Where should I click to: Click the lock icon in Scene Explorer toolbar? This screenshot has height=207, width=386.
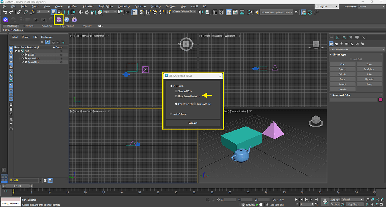click(x=53, y=42)
